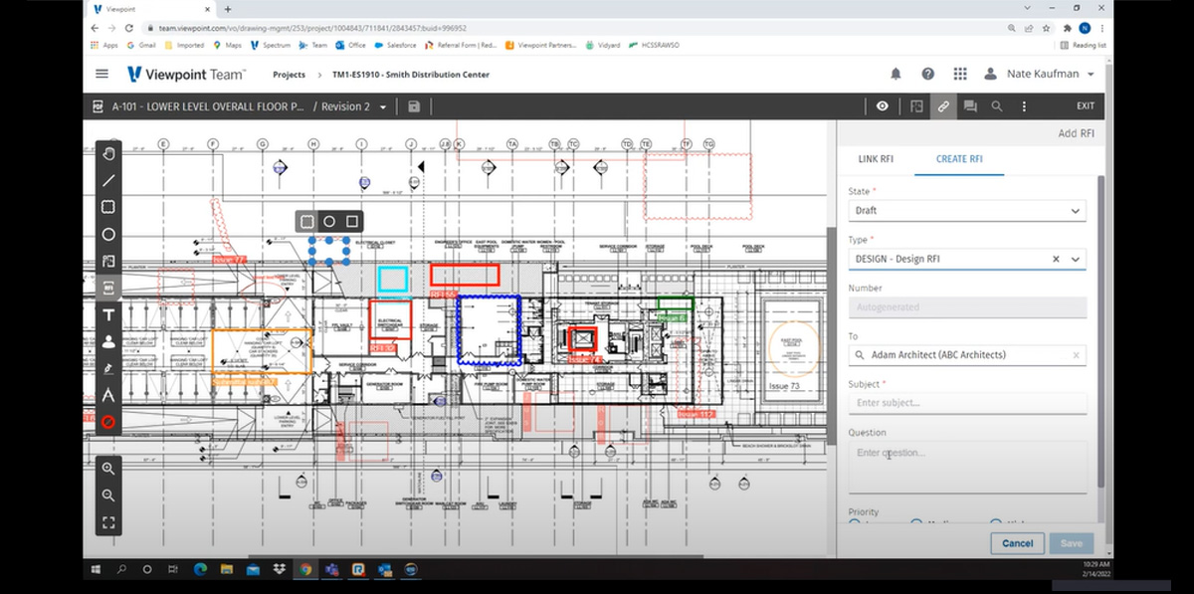The image size is (1194, 594).
Task: Select the line drawing tool
Action: [108, 180]
